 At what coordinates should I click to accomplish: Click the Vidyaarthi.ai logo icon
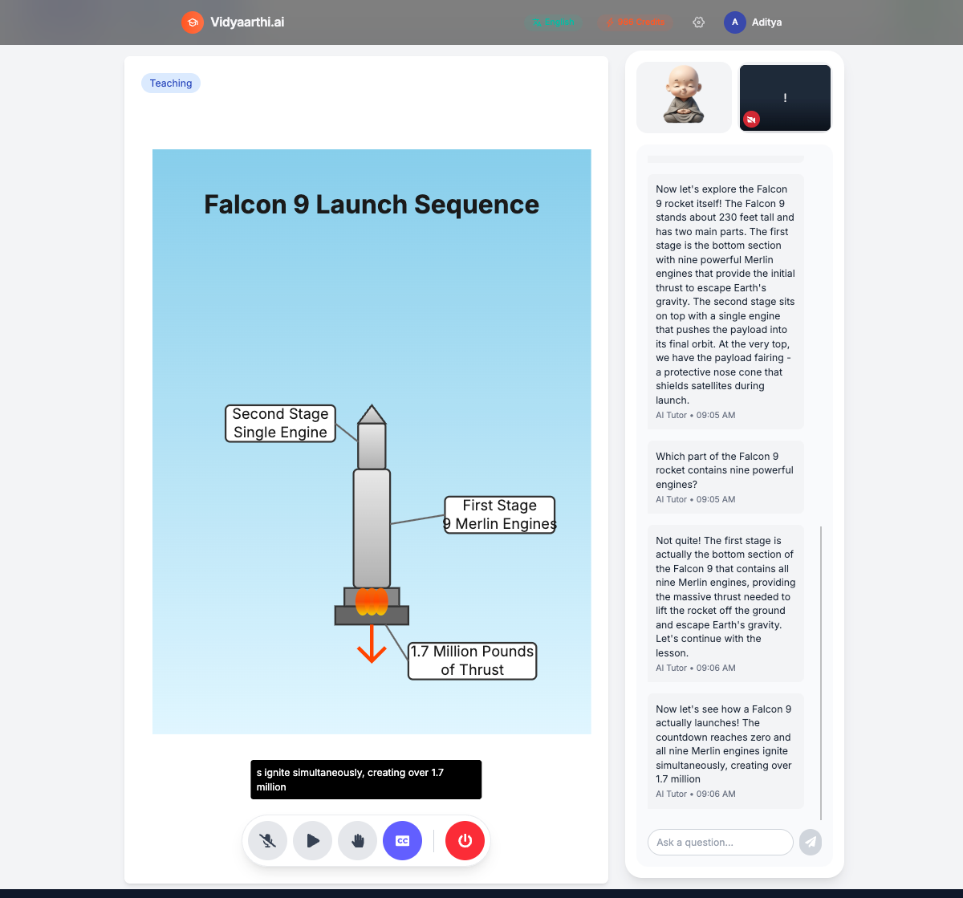pyautogui.click(x=192, y=22)
